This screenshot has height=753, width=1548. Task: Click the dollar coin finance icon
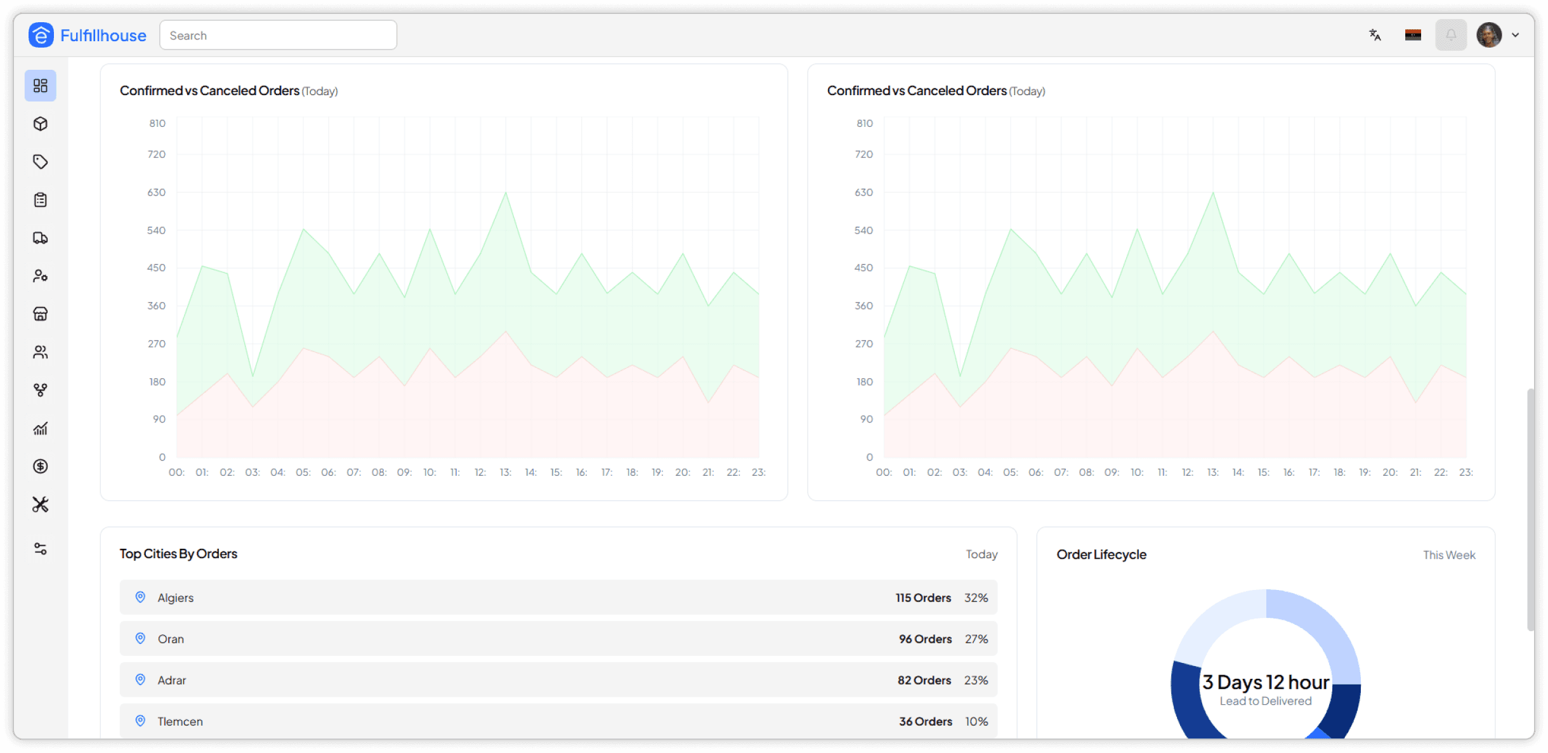click(41, 466)
